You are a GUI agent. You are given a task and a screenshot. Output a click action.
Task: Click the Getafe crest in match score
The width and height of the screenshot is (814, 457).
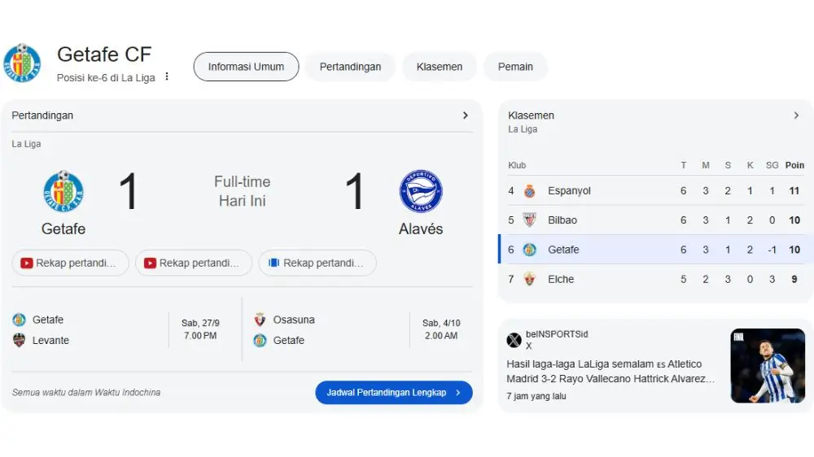point(63,192)
